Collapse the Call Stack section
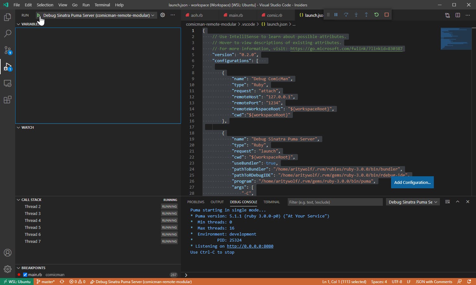Viewport: 476px width, 285px height. pos(18,200)
